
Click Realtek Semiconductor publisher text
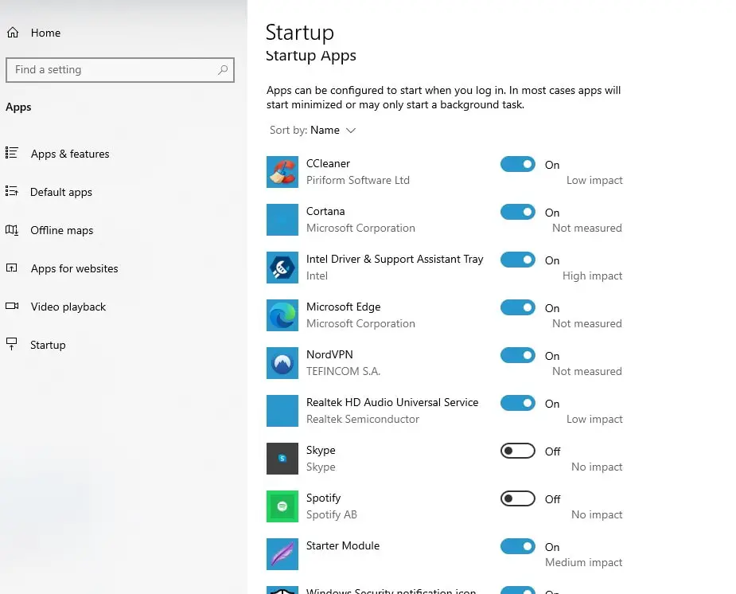[362, 419]
